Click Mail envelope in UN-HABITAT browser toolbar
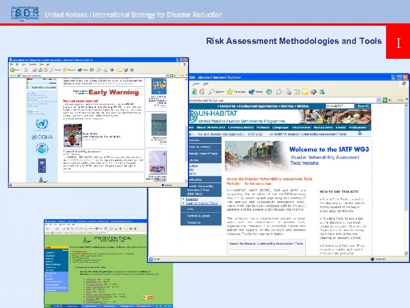The height and width of the screenshot is (308, 410). tap(278, 92)
